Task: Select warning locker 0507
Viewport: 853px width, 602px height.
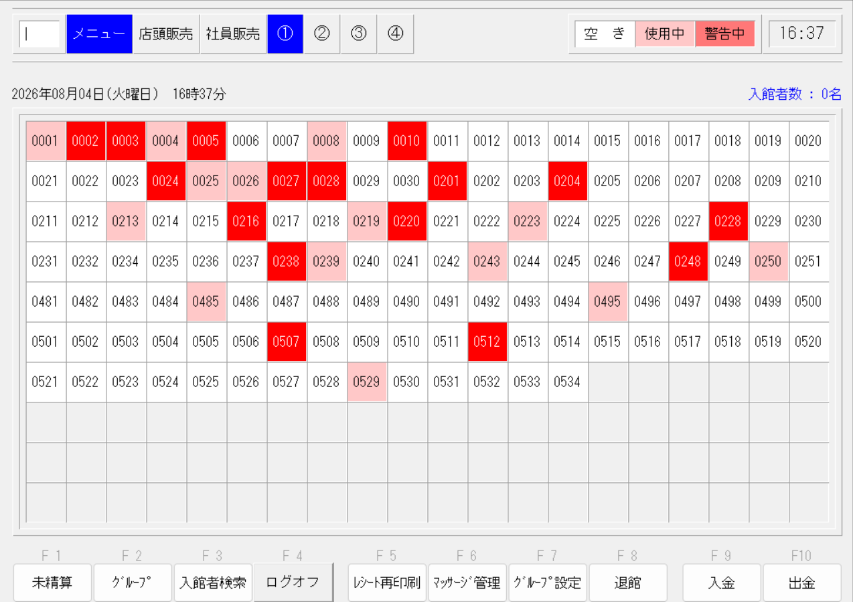Action: [287, 342]
